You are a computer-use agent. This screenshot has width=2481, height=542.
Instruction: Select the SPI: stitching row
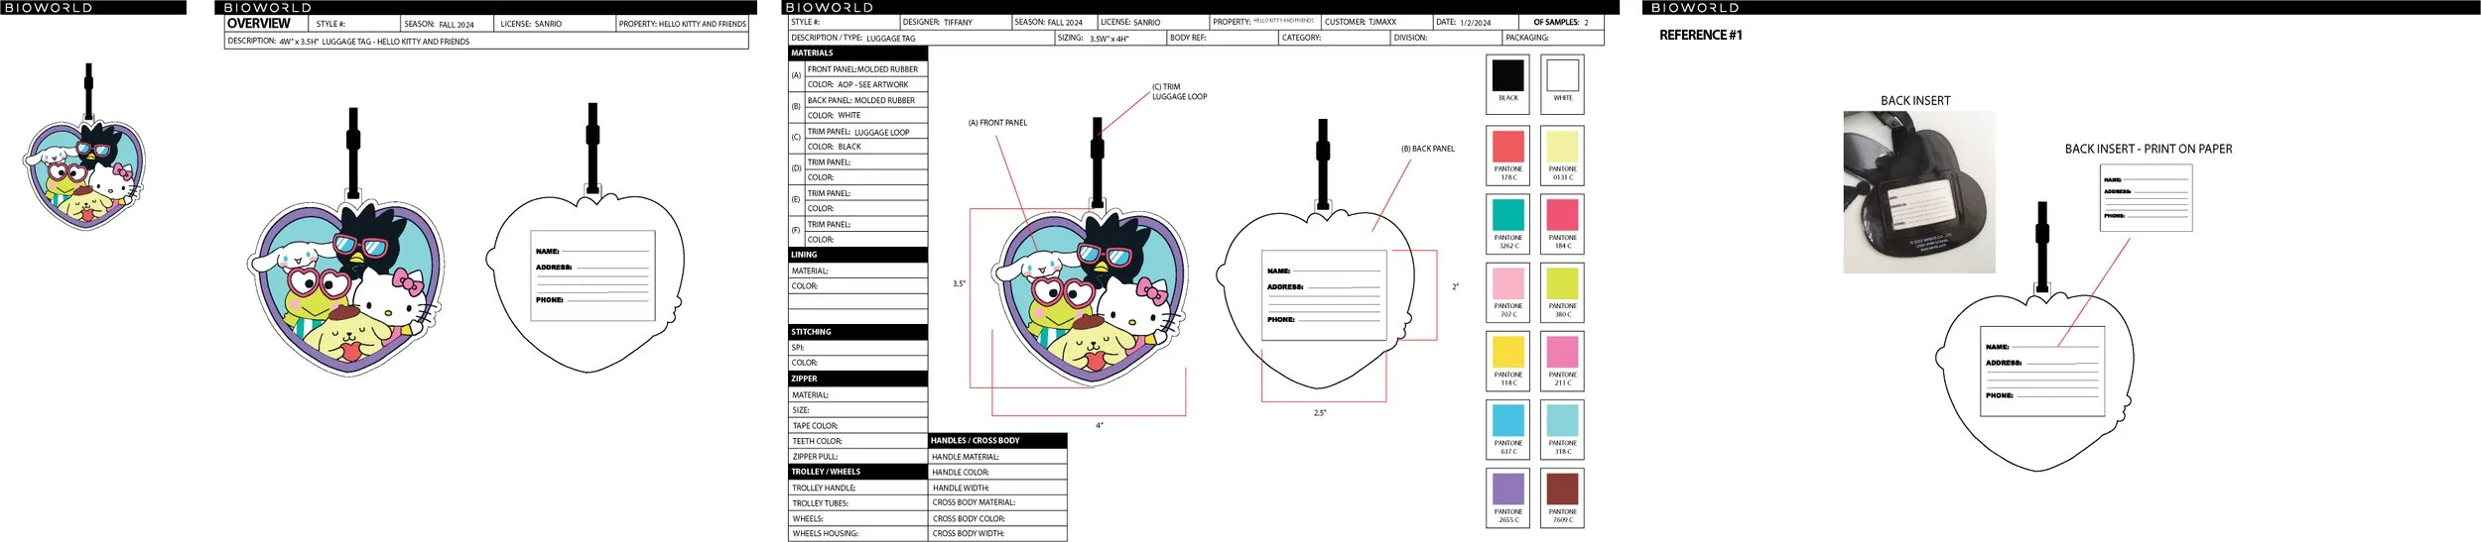pos(858,348)
